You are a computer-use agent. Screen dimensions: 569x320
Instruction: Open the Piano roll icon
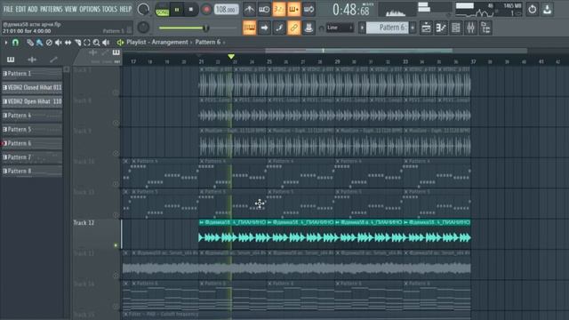click(x=441, y=28)
